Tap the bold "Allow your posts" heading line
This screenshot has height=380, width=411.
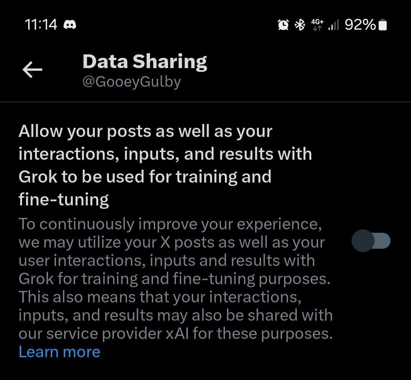click(145, 131)
